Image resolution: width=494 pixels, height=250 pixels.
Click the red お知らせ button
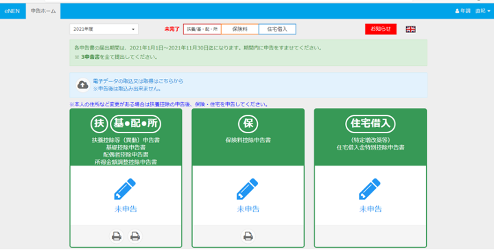click(381, 29)
